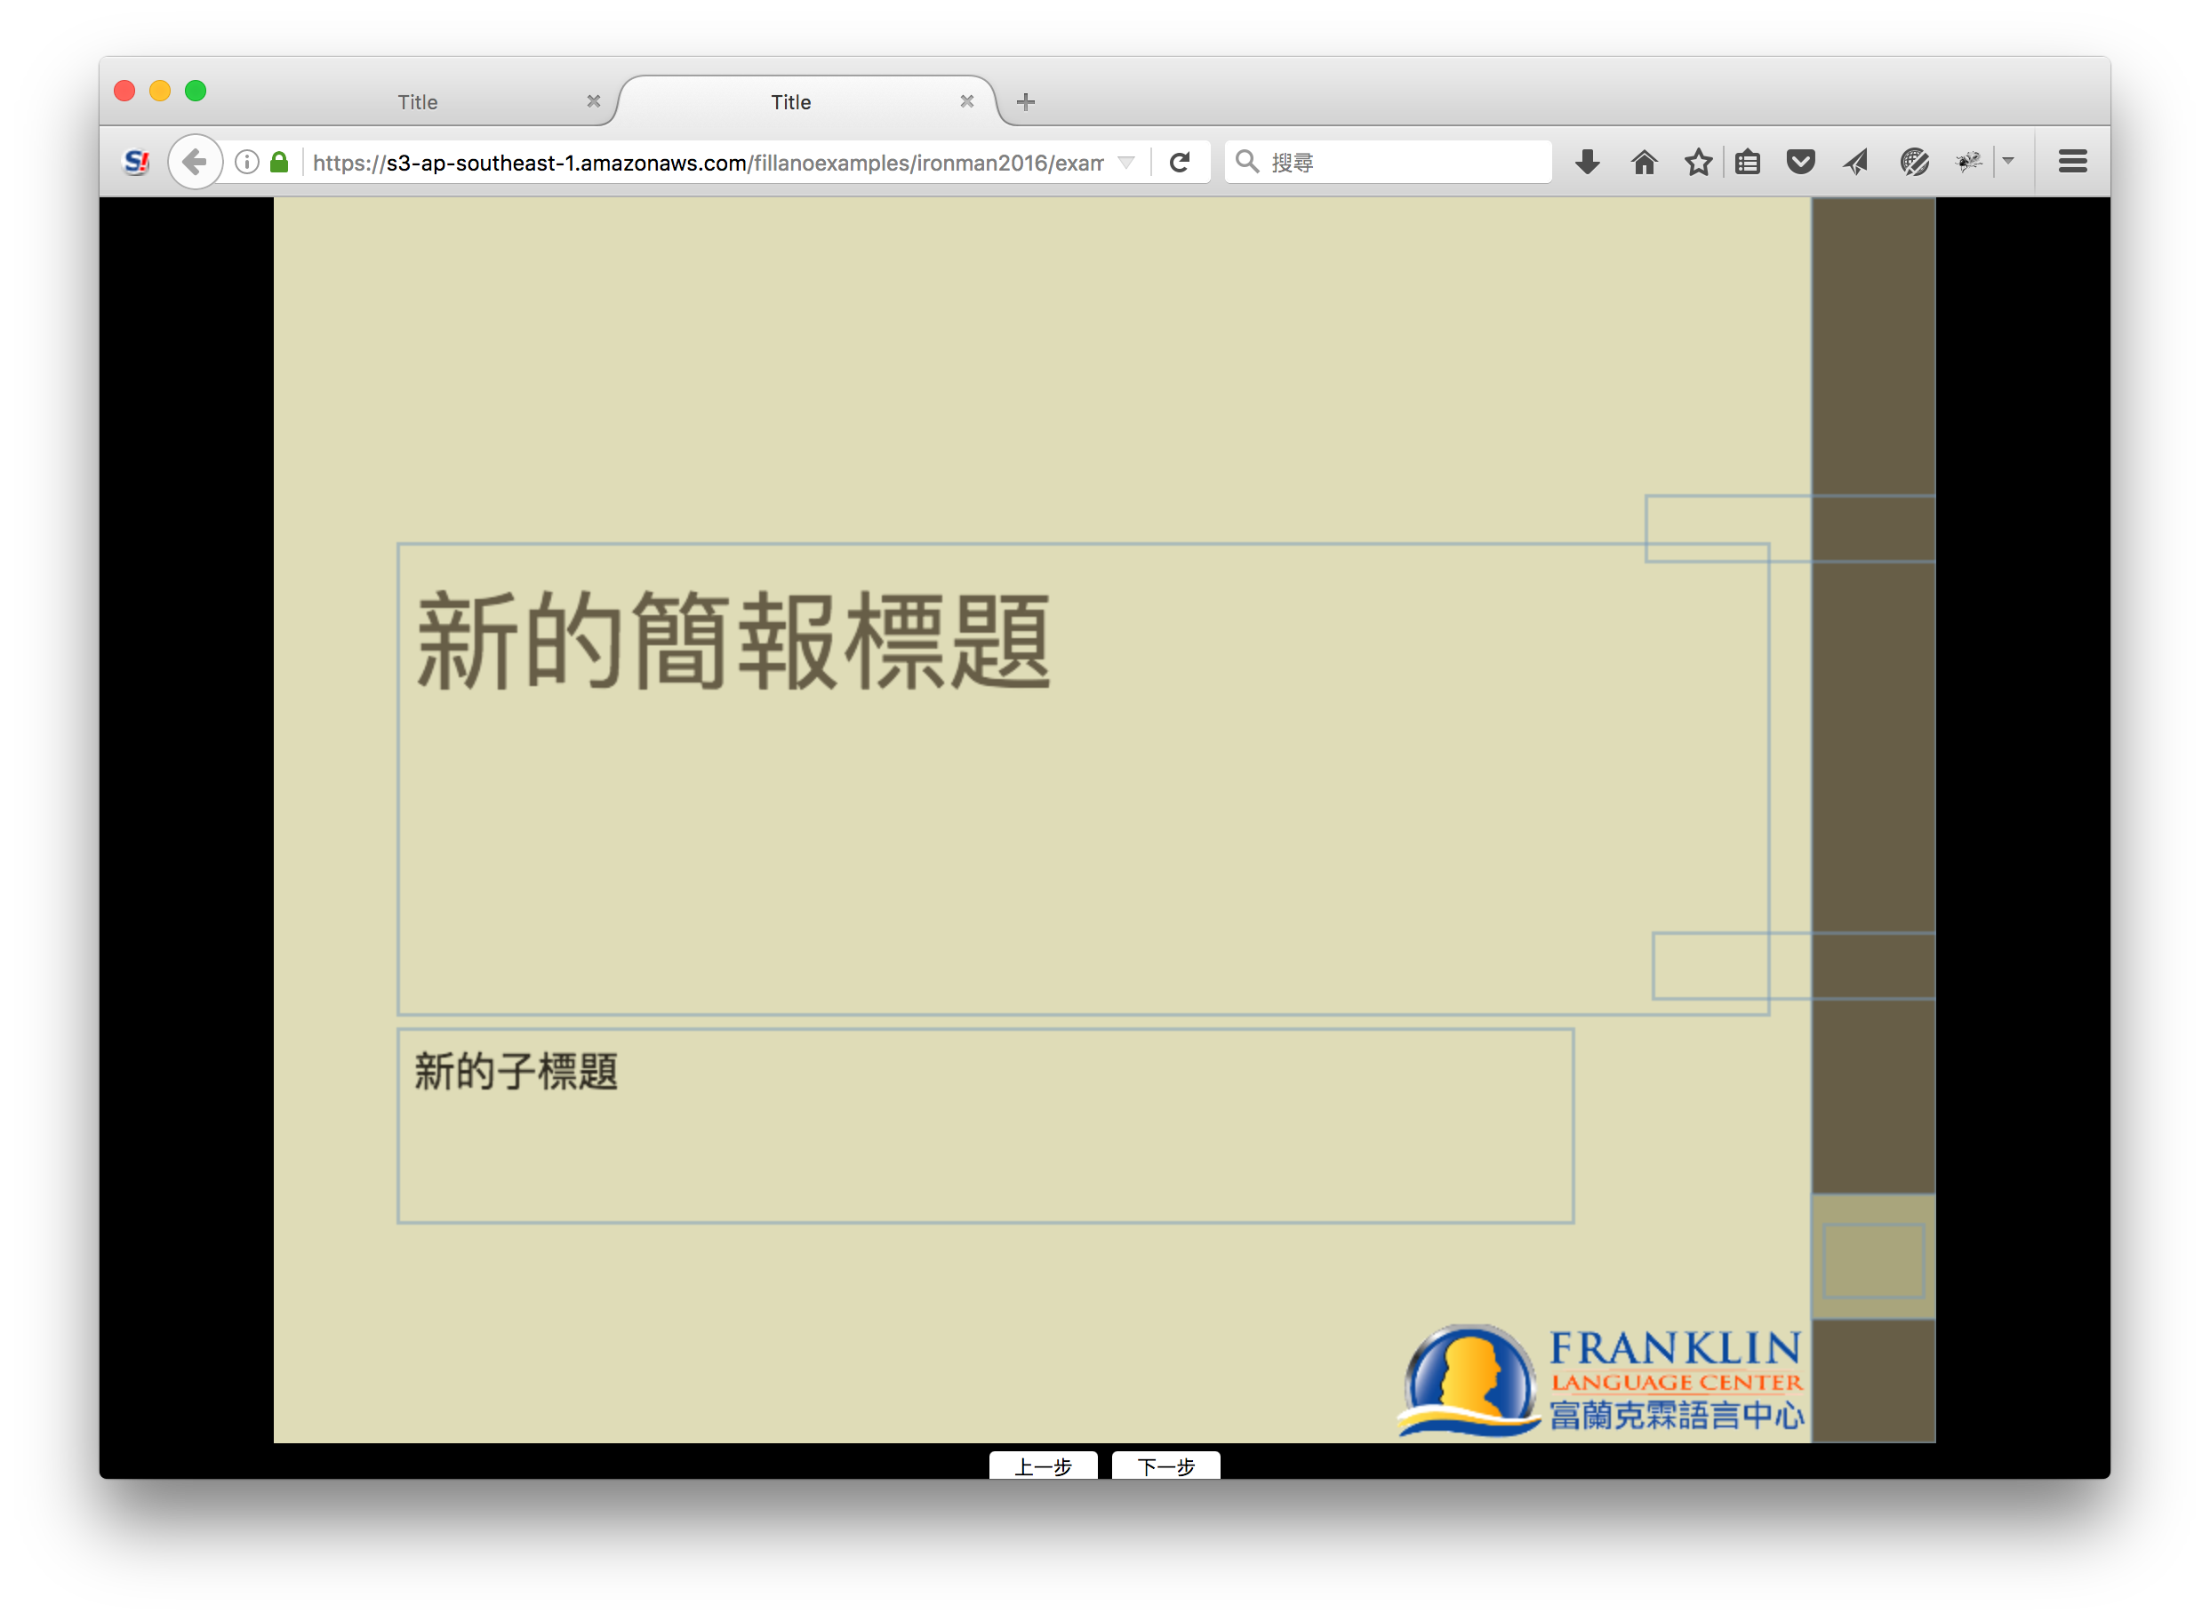Close the active Title tab
The width and height of the screenshot is (2210, 1621).
point(966,101)
